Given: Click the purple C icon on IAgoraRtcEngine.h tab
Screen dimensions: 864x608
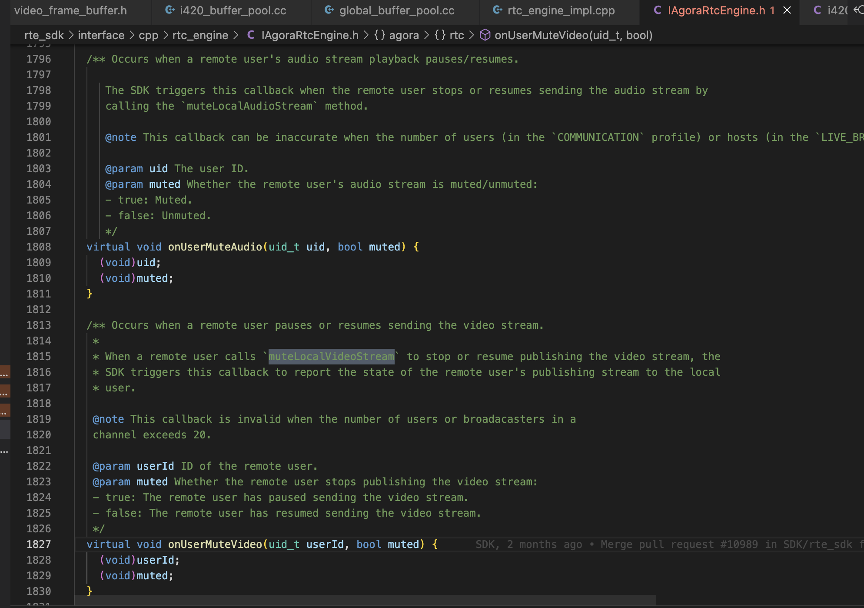Looking at the screenshot, I should (658, 10).
